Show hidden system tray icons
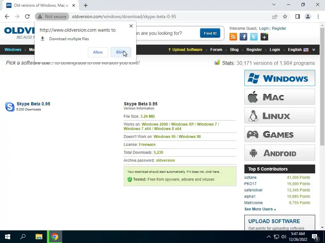 [x=269, y=237]
